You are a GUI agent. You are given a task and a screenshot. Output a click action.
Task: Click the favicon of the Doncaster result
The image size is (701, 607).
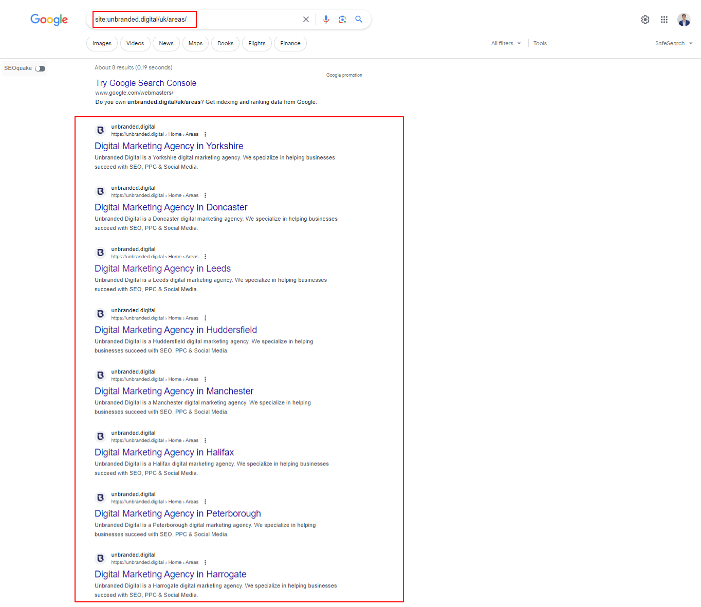click(x=101, y=191)
